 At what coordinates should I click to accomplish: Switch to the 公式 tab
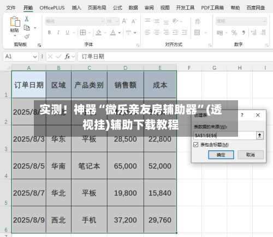[x=117, y=8]
